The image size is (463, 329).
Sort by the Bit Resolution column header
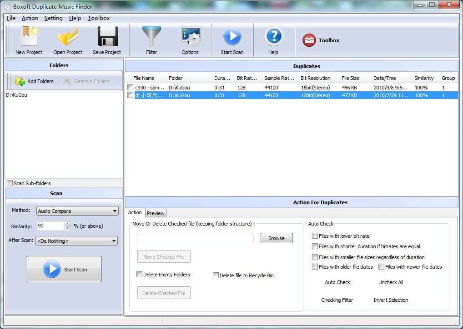[318, 78]
